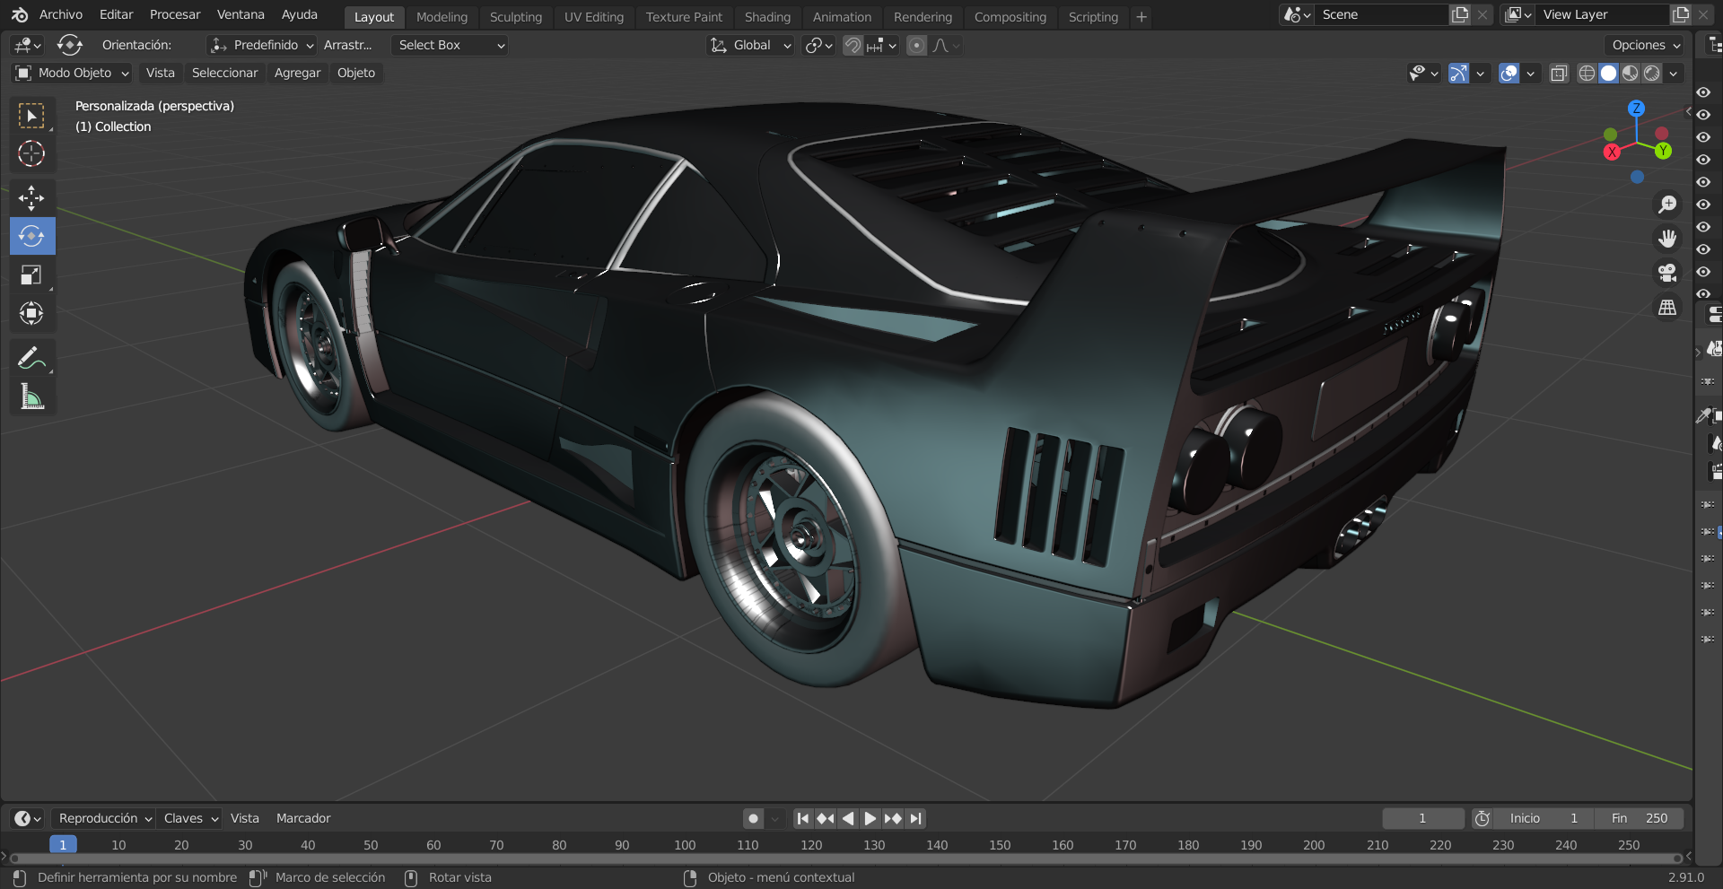1723x889 pixels.
Task: Toggle viewport overlays
Action: coord(1509,73)
